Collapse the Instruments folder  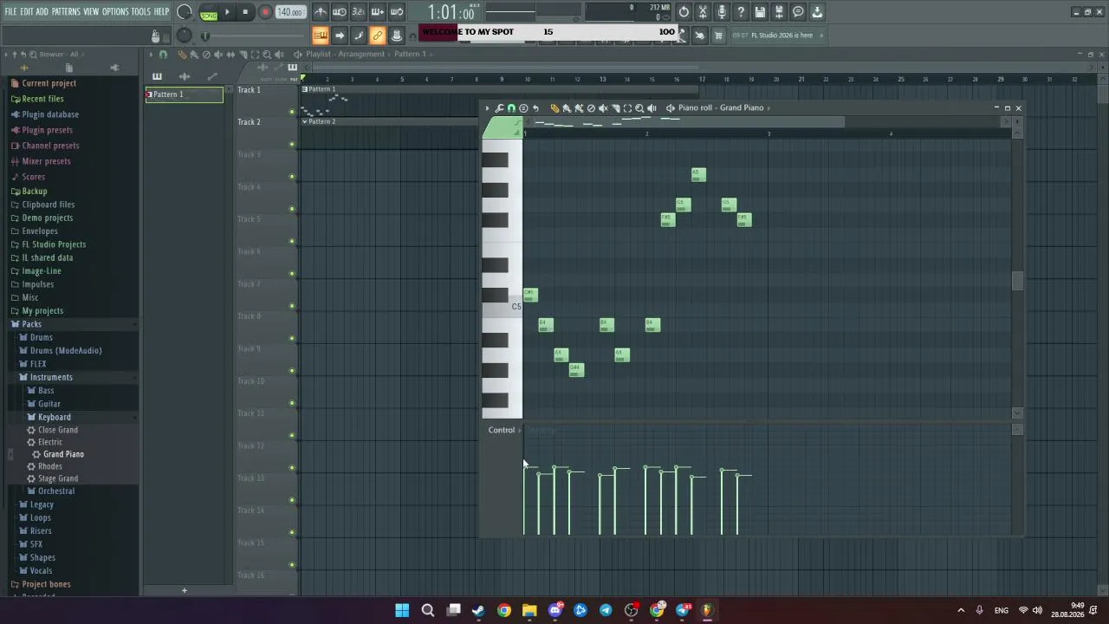point(51,377)
